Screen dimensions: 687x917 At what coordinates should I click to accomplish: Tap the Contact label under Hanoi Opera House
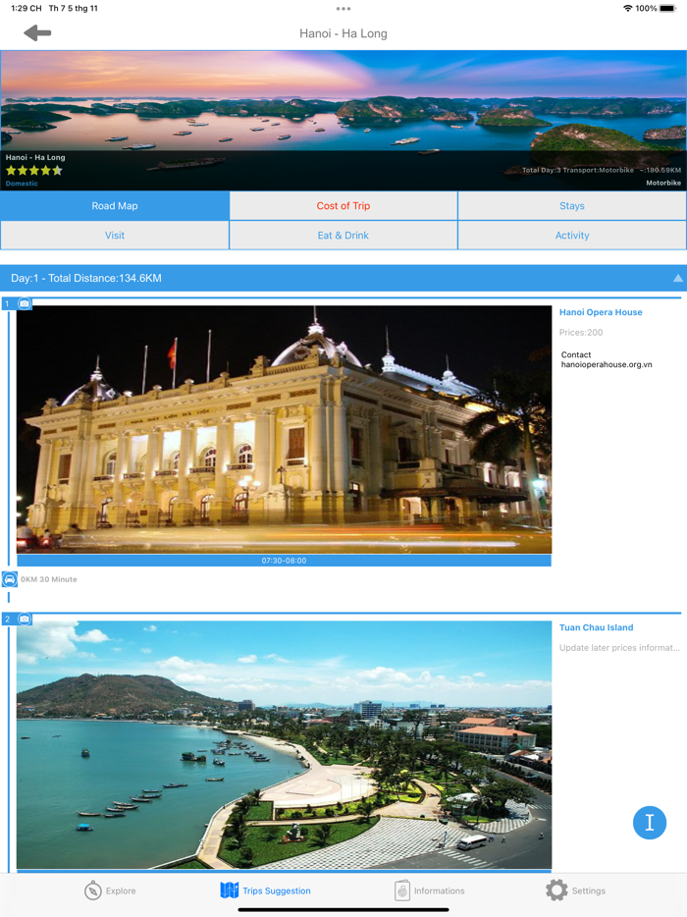coord(576,355)
